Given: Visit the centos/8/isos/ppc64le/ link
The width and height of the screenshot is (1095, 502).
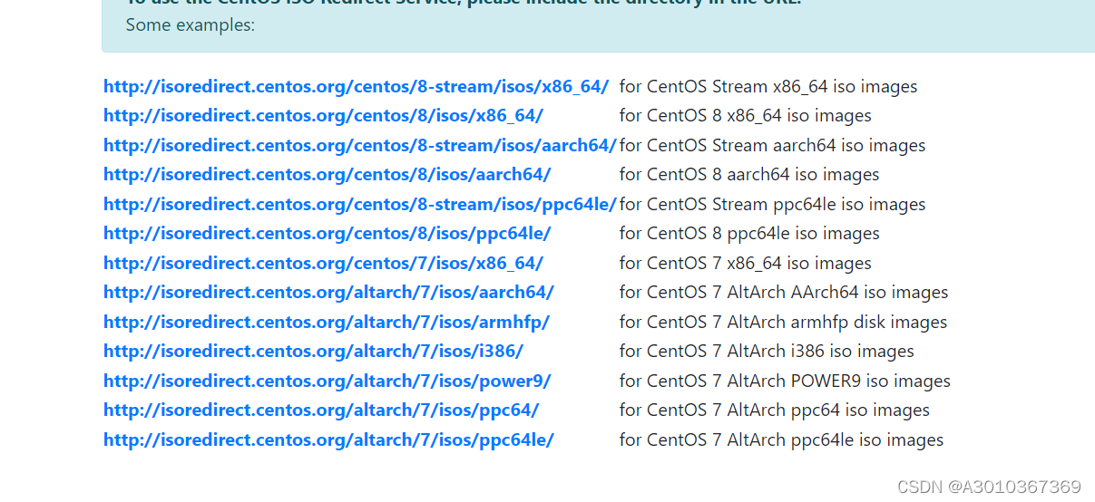Looking at the screenshot, I should pyautogui.click(x=327, y=234).
